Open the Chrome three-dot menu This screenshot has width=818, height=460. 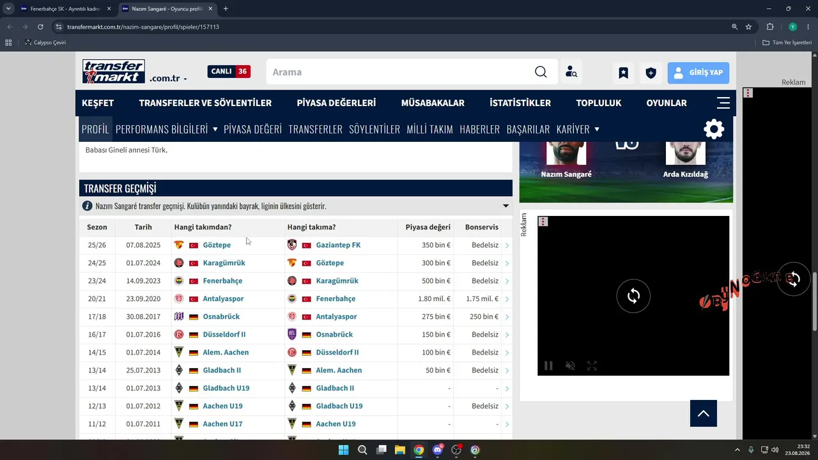808,27
